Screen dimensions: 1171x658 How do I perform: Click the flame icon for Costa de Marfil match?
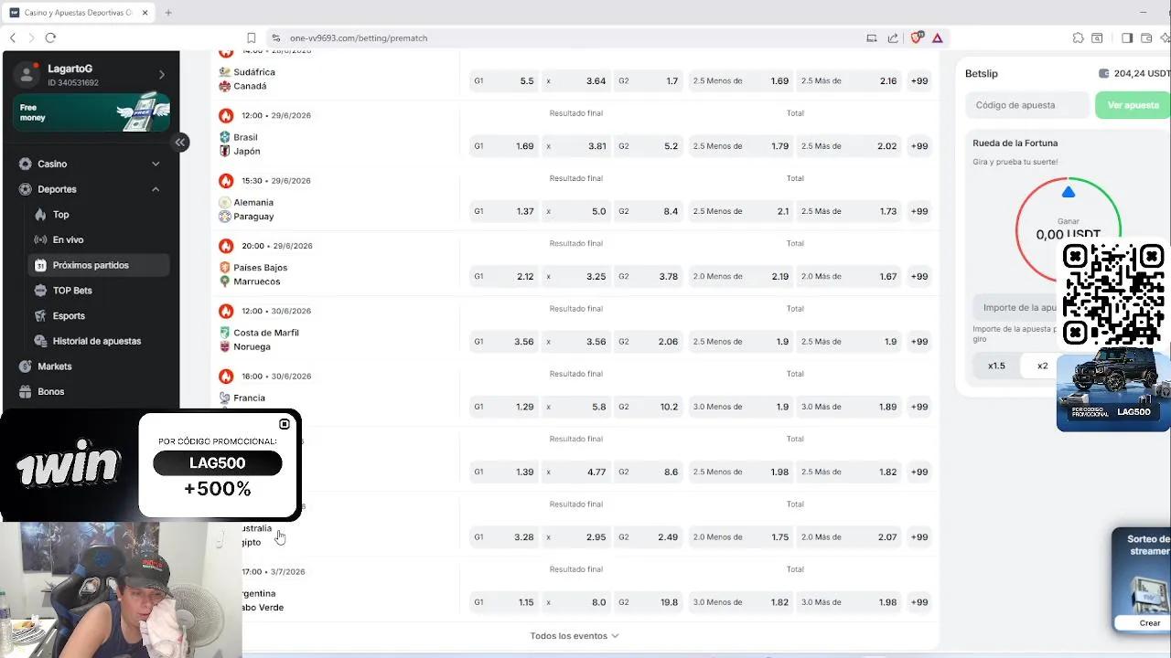226,311
